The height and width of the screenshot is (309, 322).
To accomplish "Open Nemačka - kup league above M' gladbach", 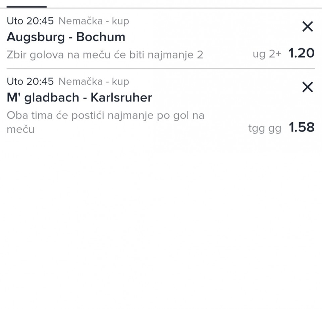I will click(x=94, y=81).
